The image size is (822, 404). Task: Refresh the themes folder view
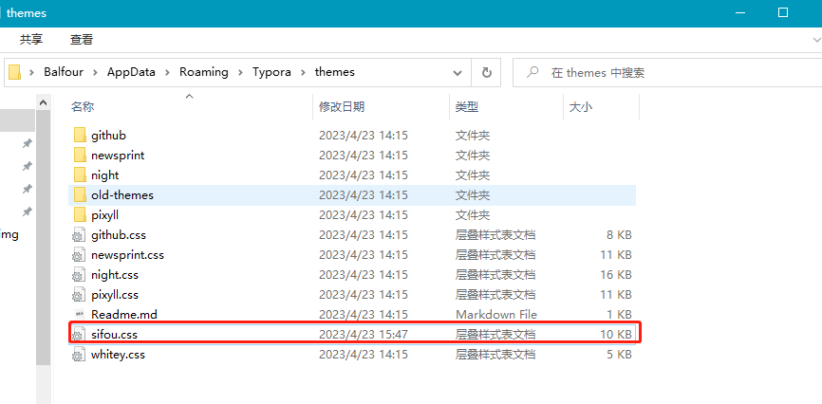[x=487, y=72]
